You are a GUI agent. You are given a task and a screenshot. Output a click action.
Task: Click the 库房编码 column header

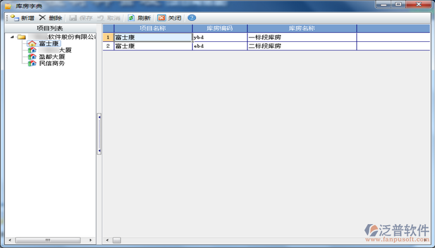(220, 28)
